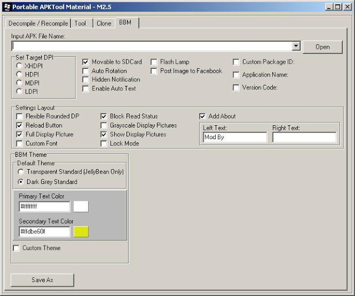Expand the Input APK File Name dropdown
This screenshot has width=355, height=296.
point(296,46)
